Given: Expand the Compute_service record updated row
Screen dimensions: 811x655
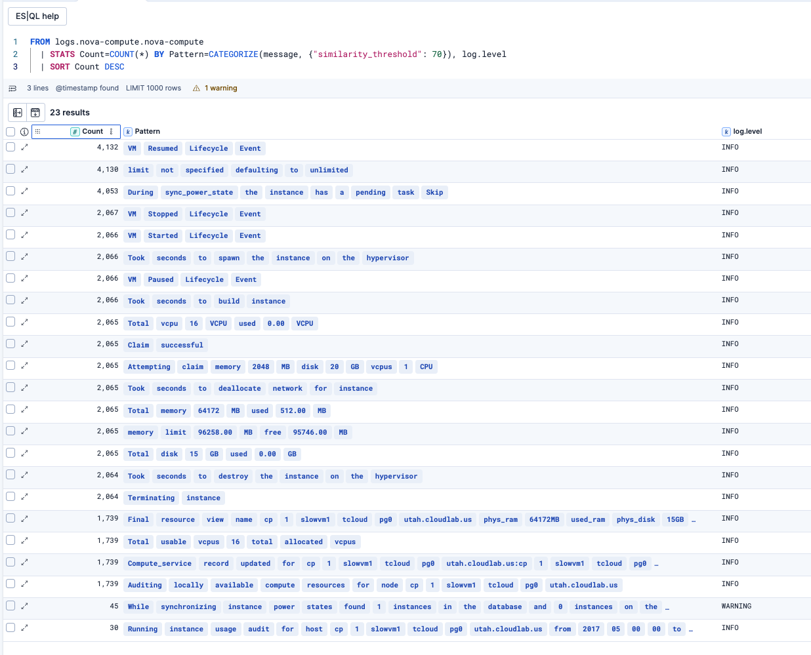Looking at the screenshot, I should click(24, 562).
